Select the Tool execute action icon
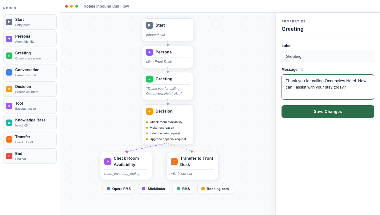 [9, 106]
